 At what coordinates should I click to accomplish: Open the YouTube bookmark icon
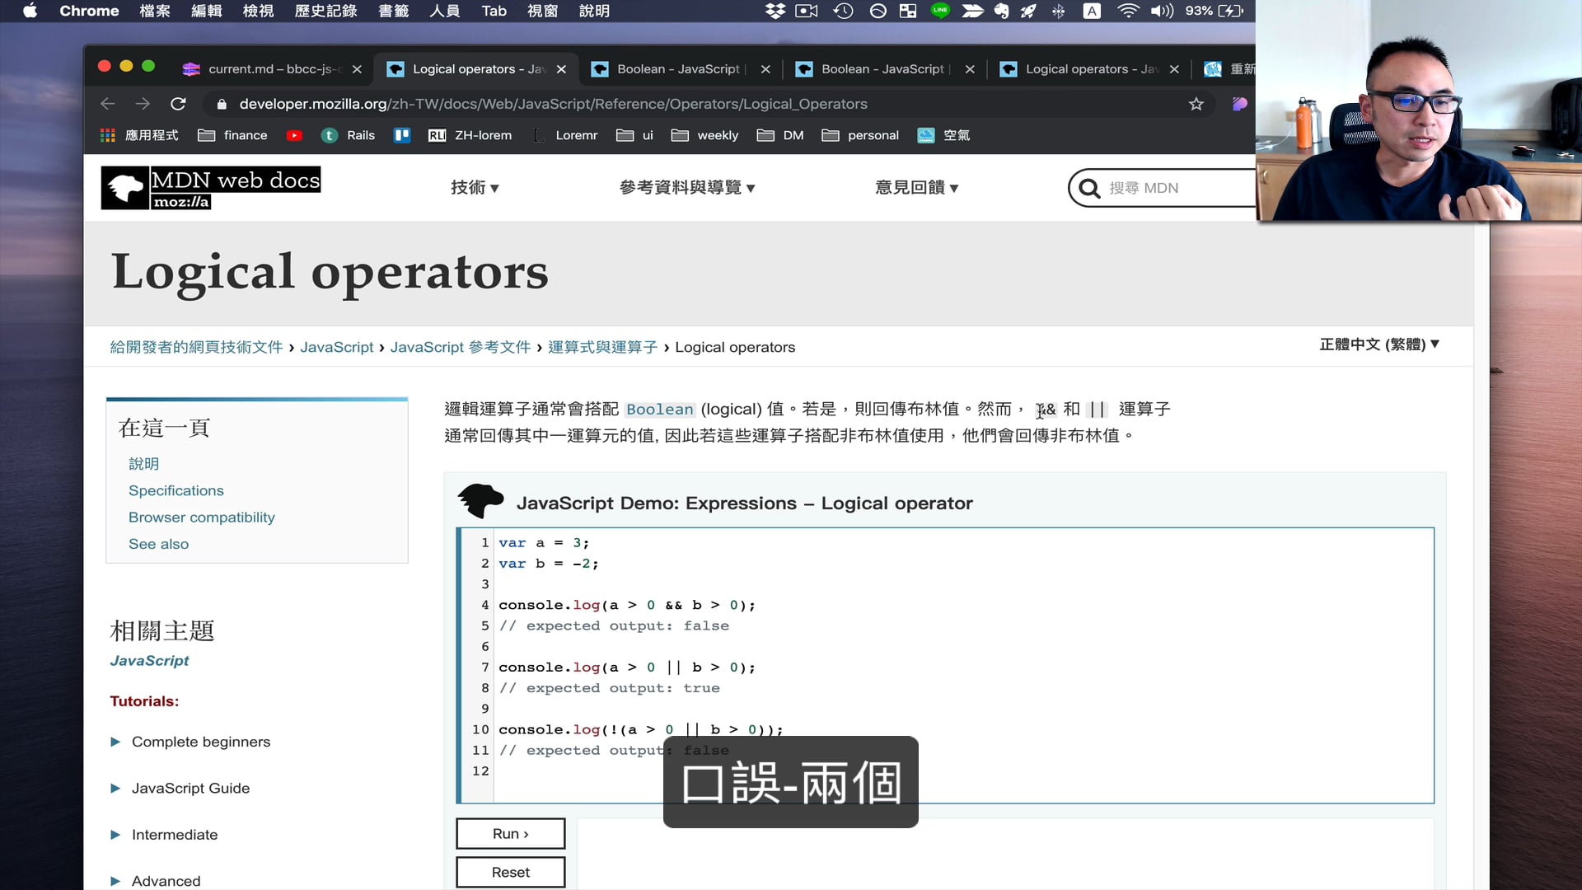pos(294,135)
